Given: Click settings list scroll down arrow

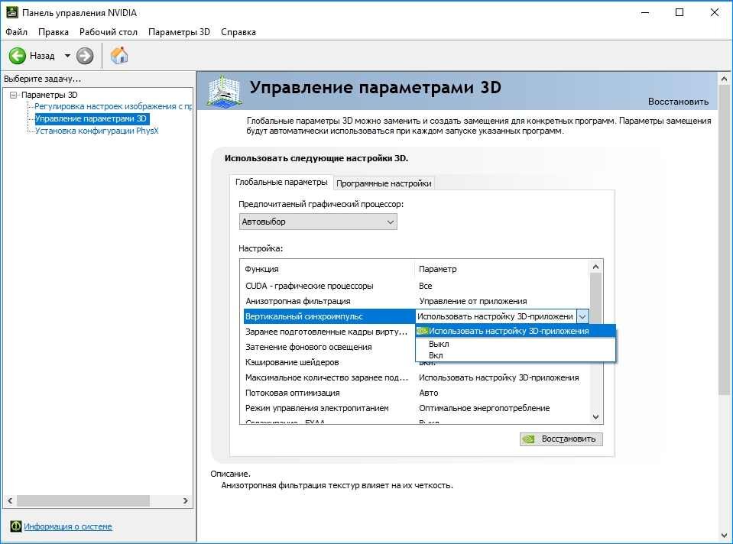Looking at the screenshot, I should pyautogui.click(x=595, y=417).
